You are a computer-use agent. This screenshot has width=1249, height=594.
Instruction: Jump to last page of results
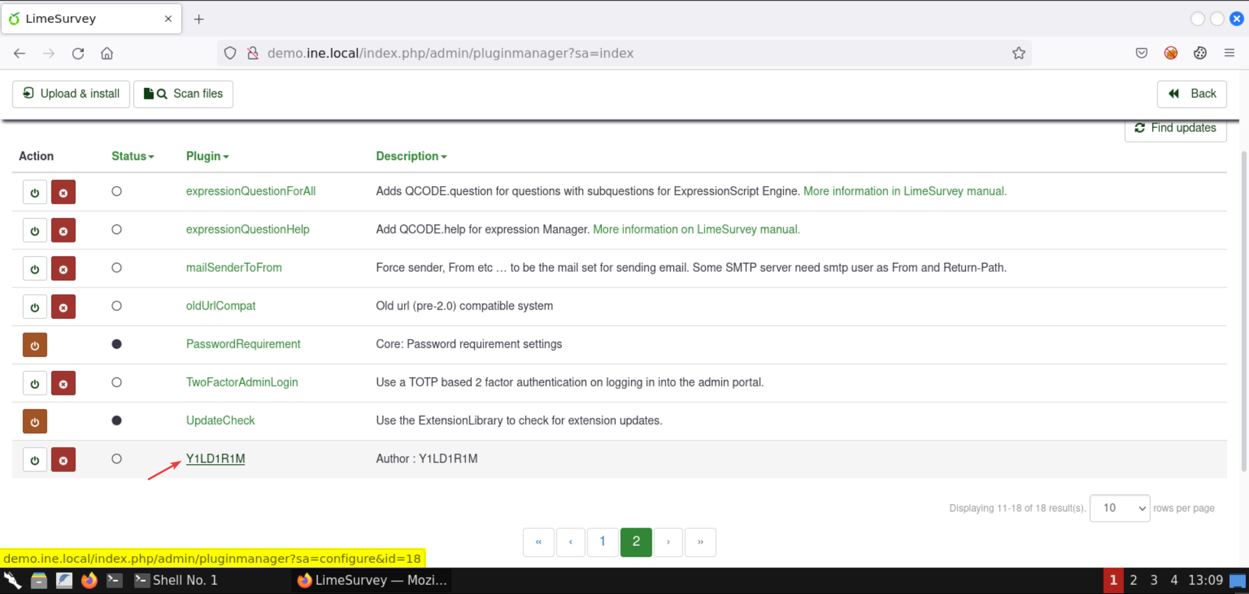pos(700,542)
